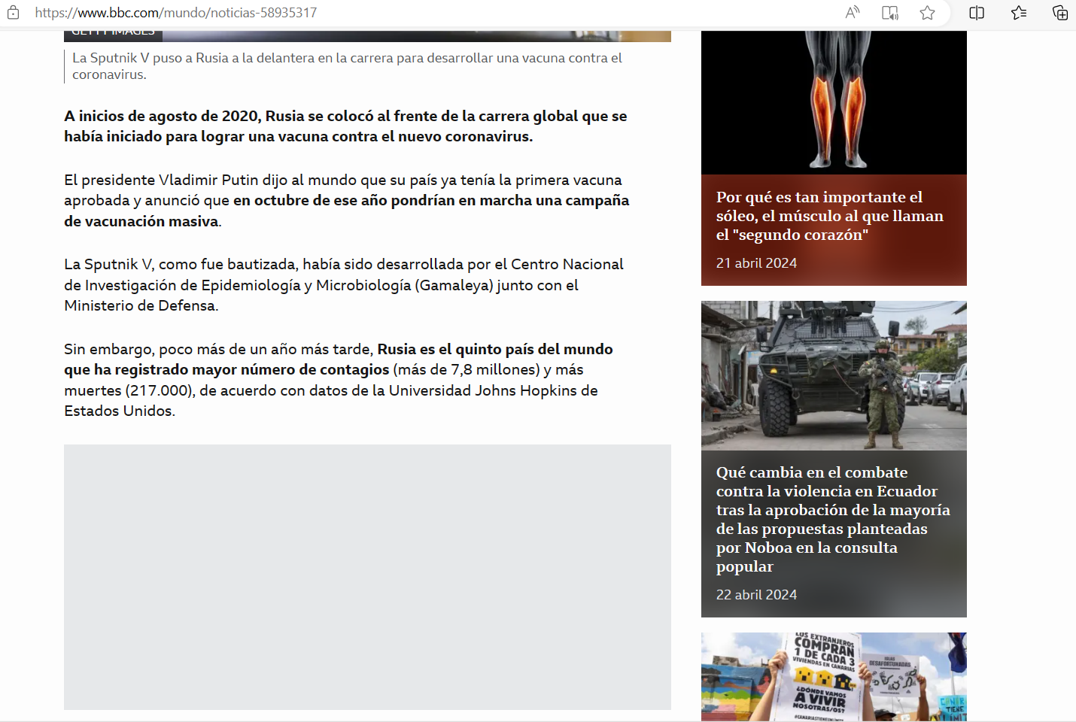Image resolution: width=1076 pixels, height=722 pixels.
Task: Click the '22 abril 2024' date text
Action: coord(756,595)
